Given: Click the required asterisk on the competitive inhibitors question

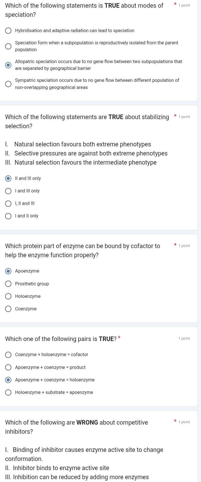Looking at the screenshot, I should click(x=175, y=421).
